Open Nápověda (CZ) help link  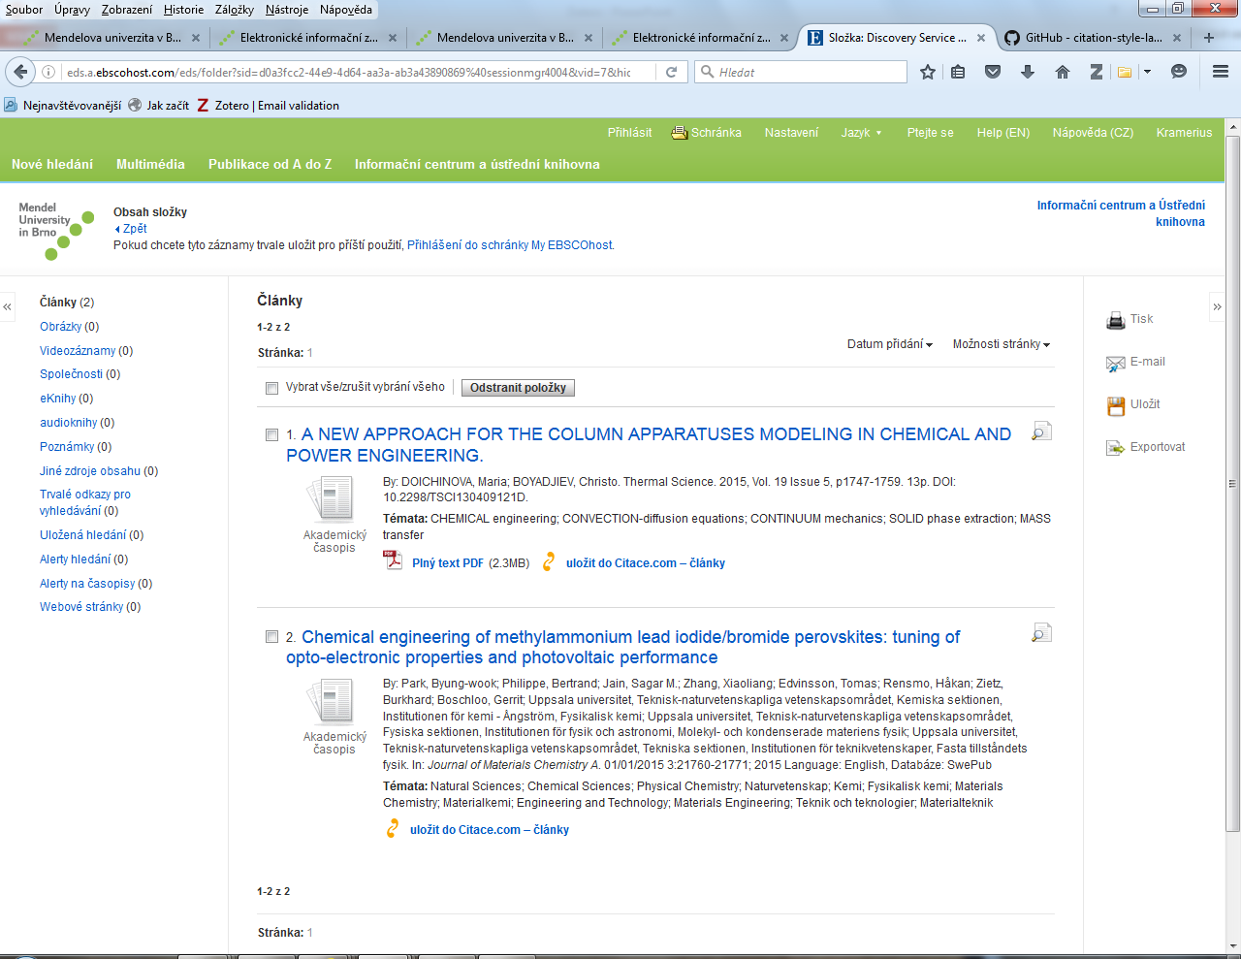pos(1093,133)
